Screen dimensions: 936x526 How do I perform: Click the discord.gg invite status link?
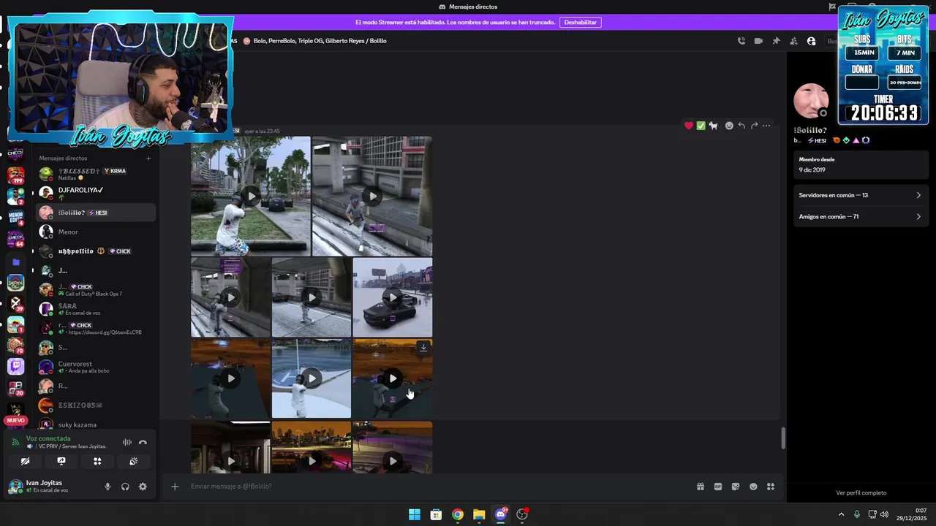[x=105, y=332]
